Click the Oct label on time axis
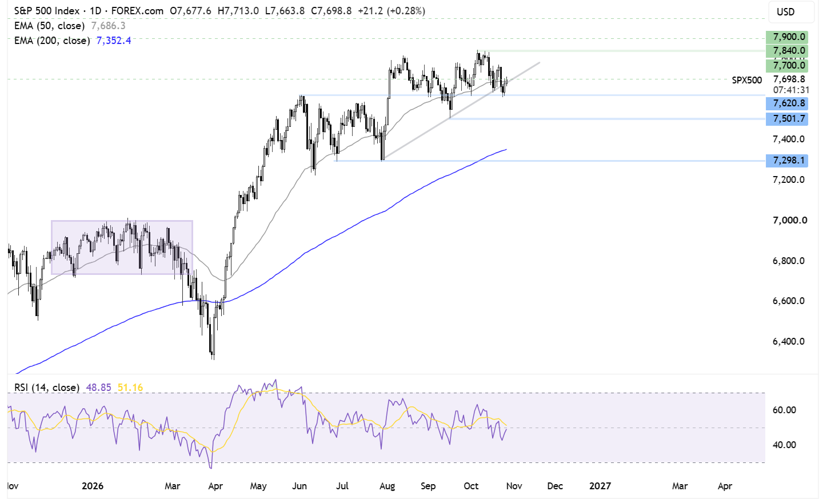This screenshot has width=827, height=499. click(x=471, y=486)
